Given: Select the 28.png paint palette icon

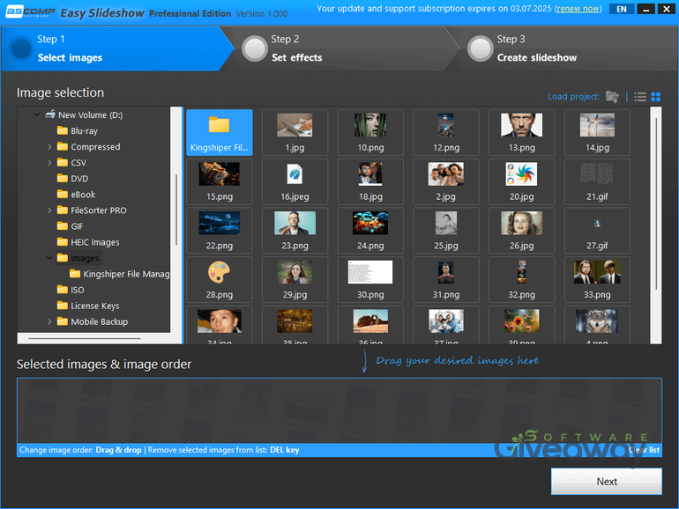Looking at the screenshot, I should pyautogui.click(x=220, y=279).
